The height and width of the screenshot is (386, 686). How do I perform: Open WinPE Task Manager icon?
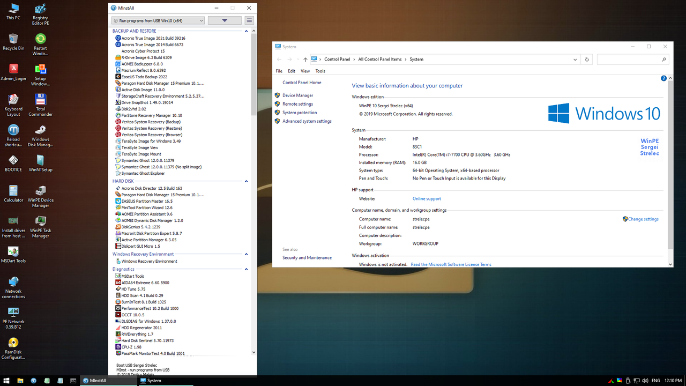tap(40, 227)
